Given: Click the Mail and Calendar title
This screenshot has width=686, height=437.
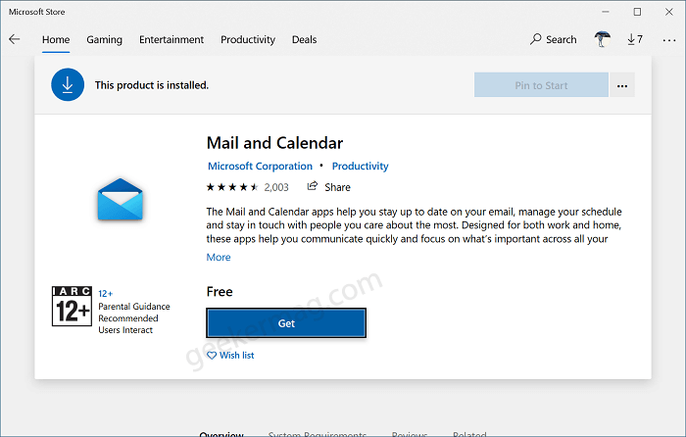Looking at the screenshot, I should 274,143.
